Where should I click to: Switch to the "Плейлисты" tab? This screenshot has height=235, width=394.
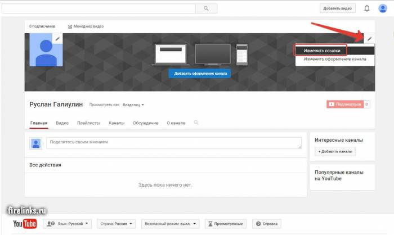(89, 123)
